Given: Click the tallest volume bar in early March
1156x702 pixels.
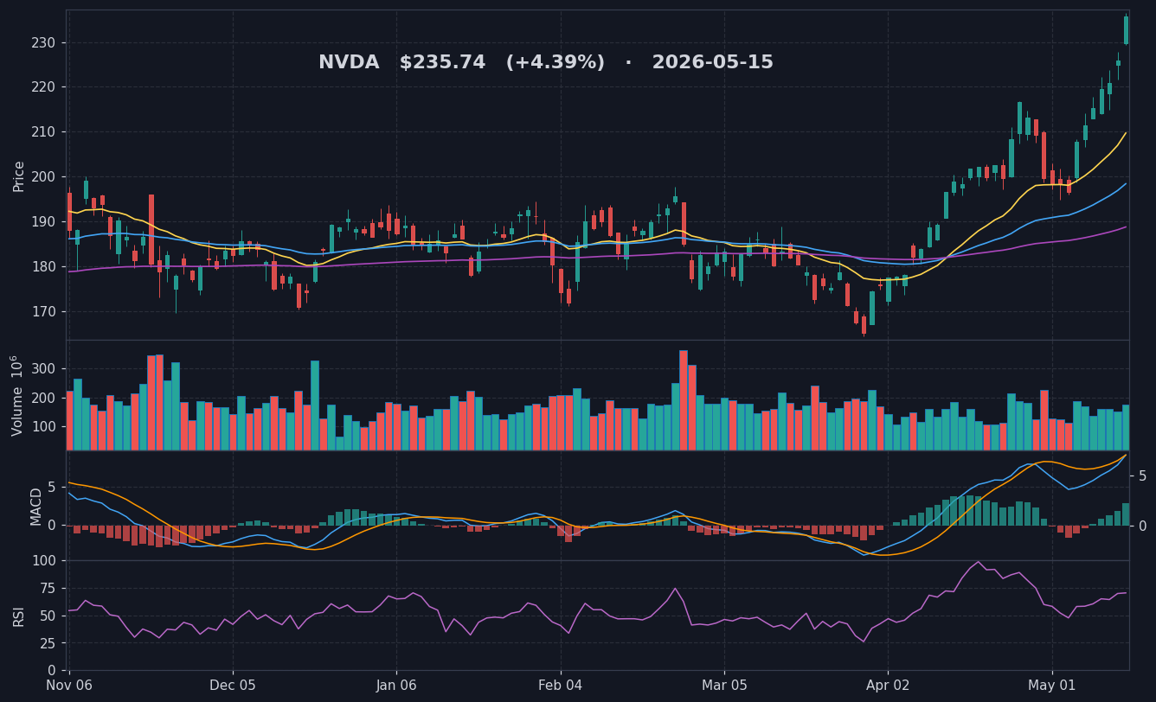Looking at the screenshot, I should pyautogui.click(x=684, y=400).
